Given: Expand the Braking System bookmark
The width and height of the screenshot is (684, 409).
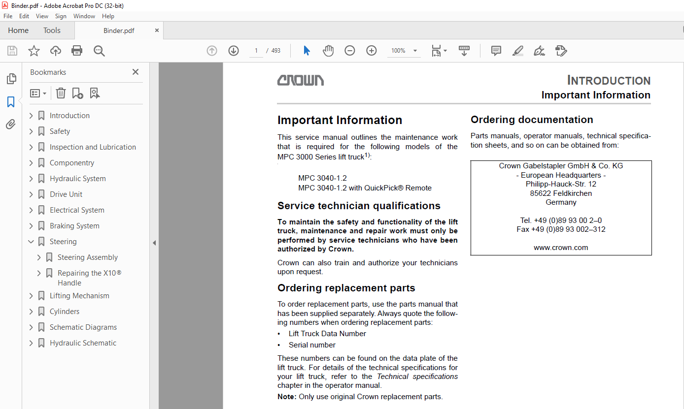Looking at the screenshot, I should [31, 226].
